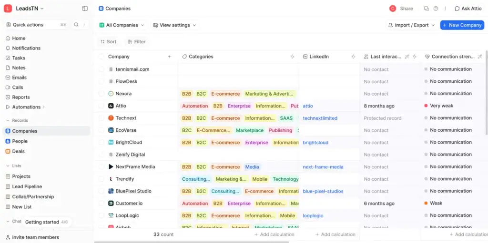Click the LoopLogic logo icon
The height and width of the screenshot is (243, 488).
click(111, 215)
